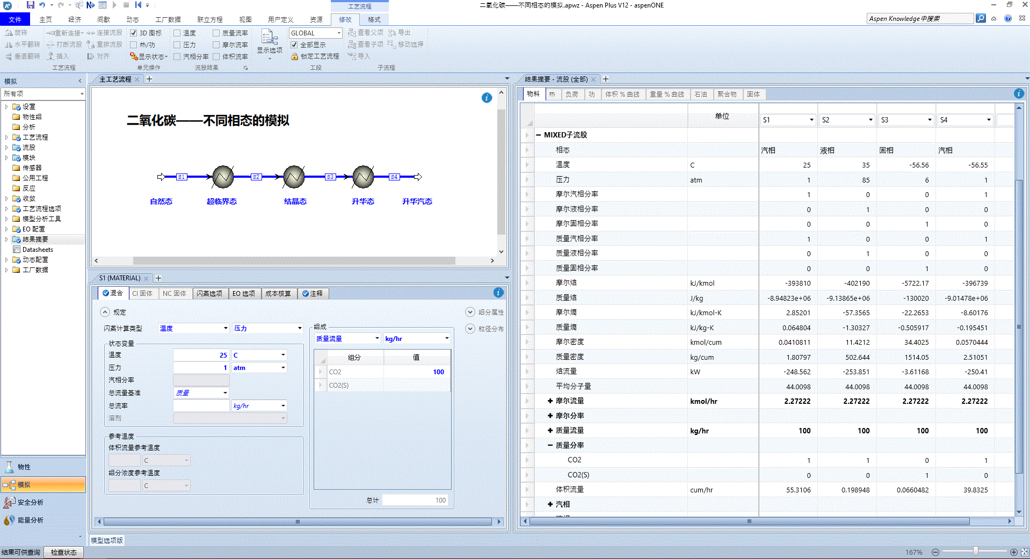The image size is (1030, 559).
Task: Close the S1 (MATERIAL) tab
Action: (146, 278)
